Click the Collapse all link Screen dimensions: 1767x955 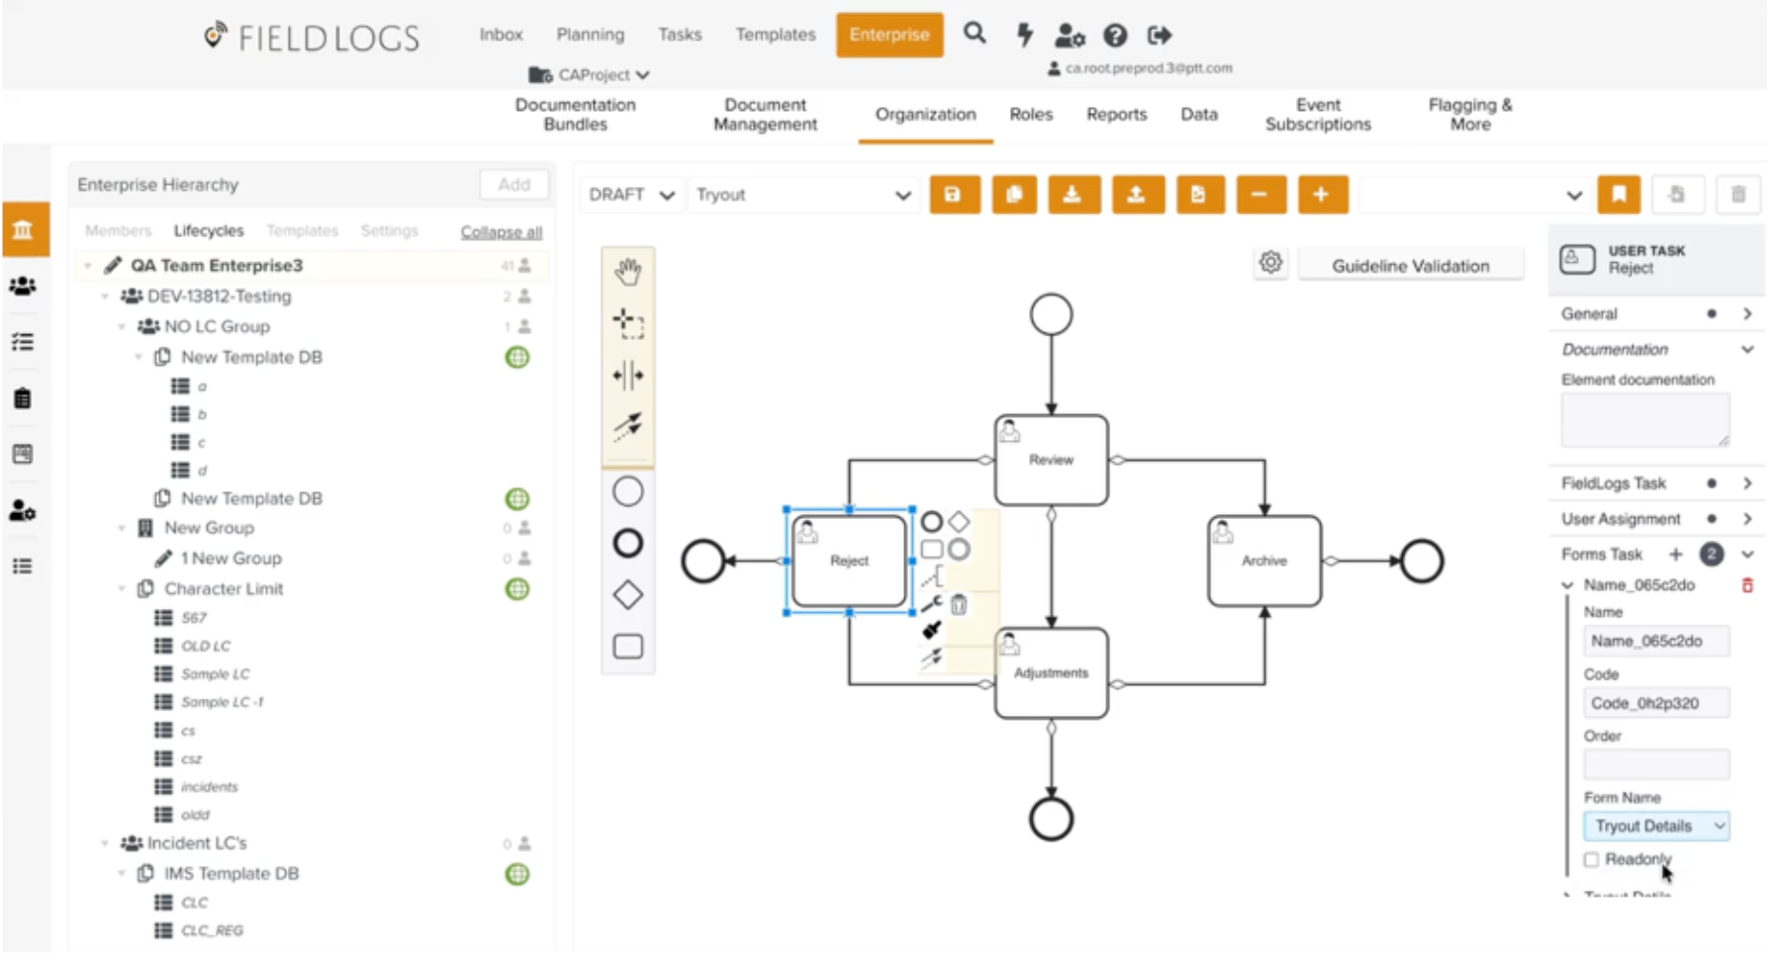click(501, 231)
